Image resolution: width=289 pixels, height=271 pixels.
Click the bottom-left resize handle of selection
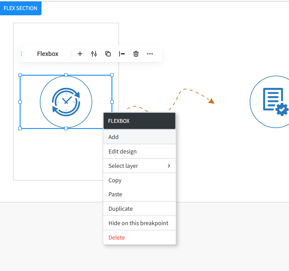point(20,129)
